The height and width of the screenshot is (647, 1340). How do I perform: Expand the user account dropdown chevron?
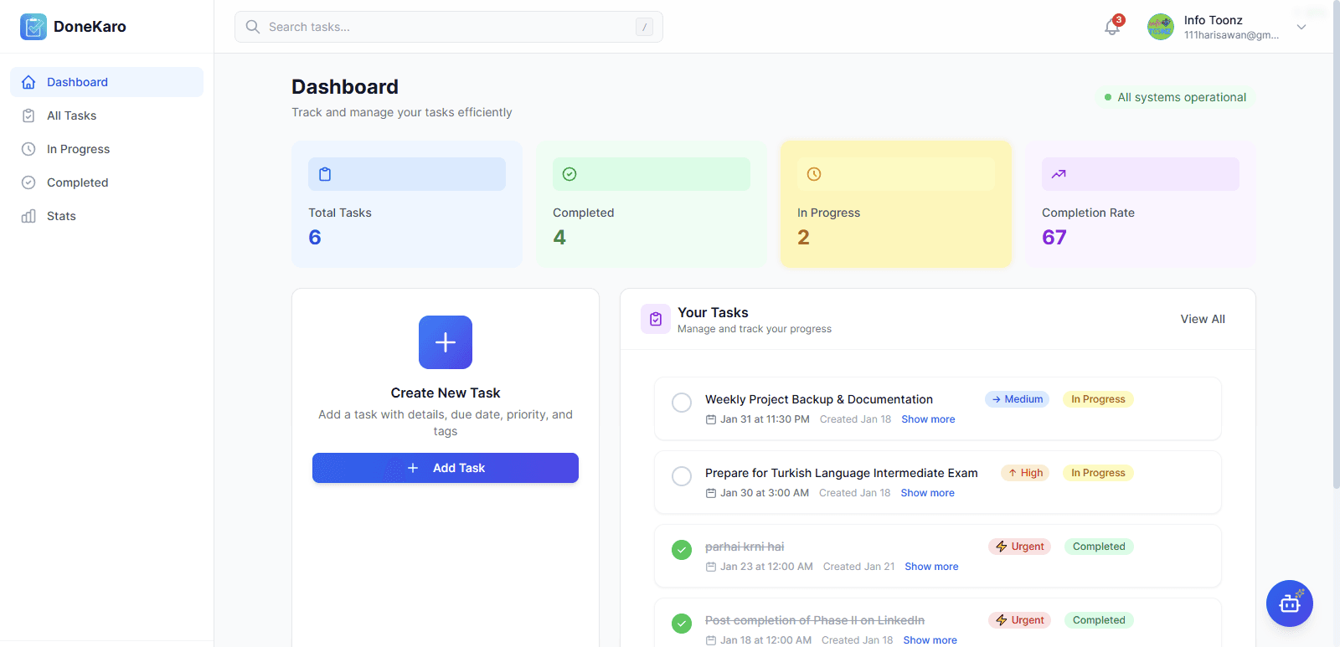click(x=1301, y=27)
